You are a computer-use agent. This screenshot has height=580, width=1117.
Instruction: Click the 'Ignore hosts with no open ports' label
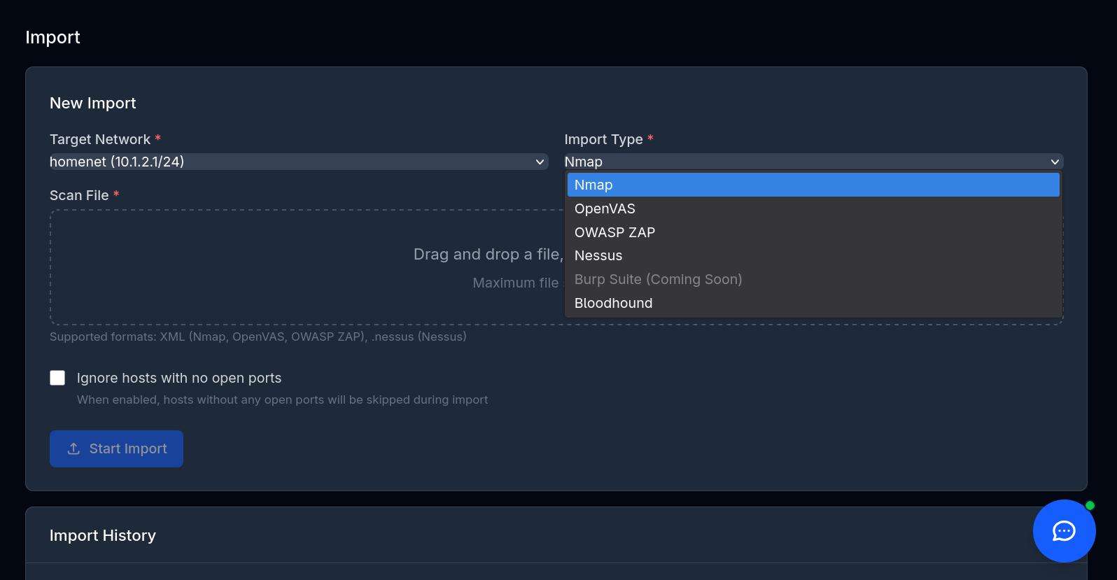pos(179,378)
